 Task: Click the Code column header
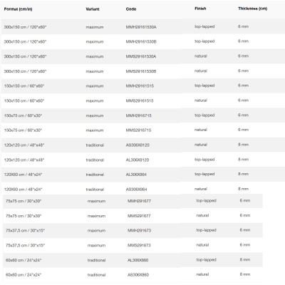point(131,9)
